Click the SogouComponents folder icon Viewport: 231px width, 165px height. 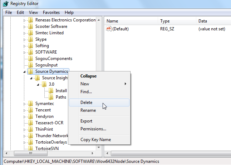[x=31, y=59]
